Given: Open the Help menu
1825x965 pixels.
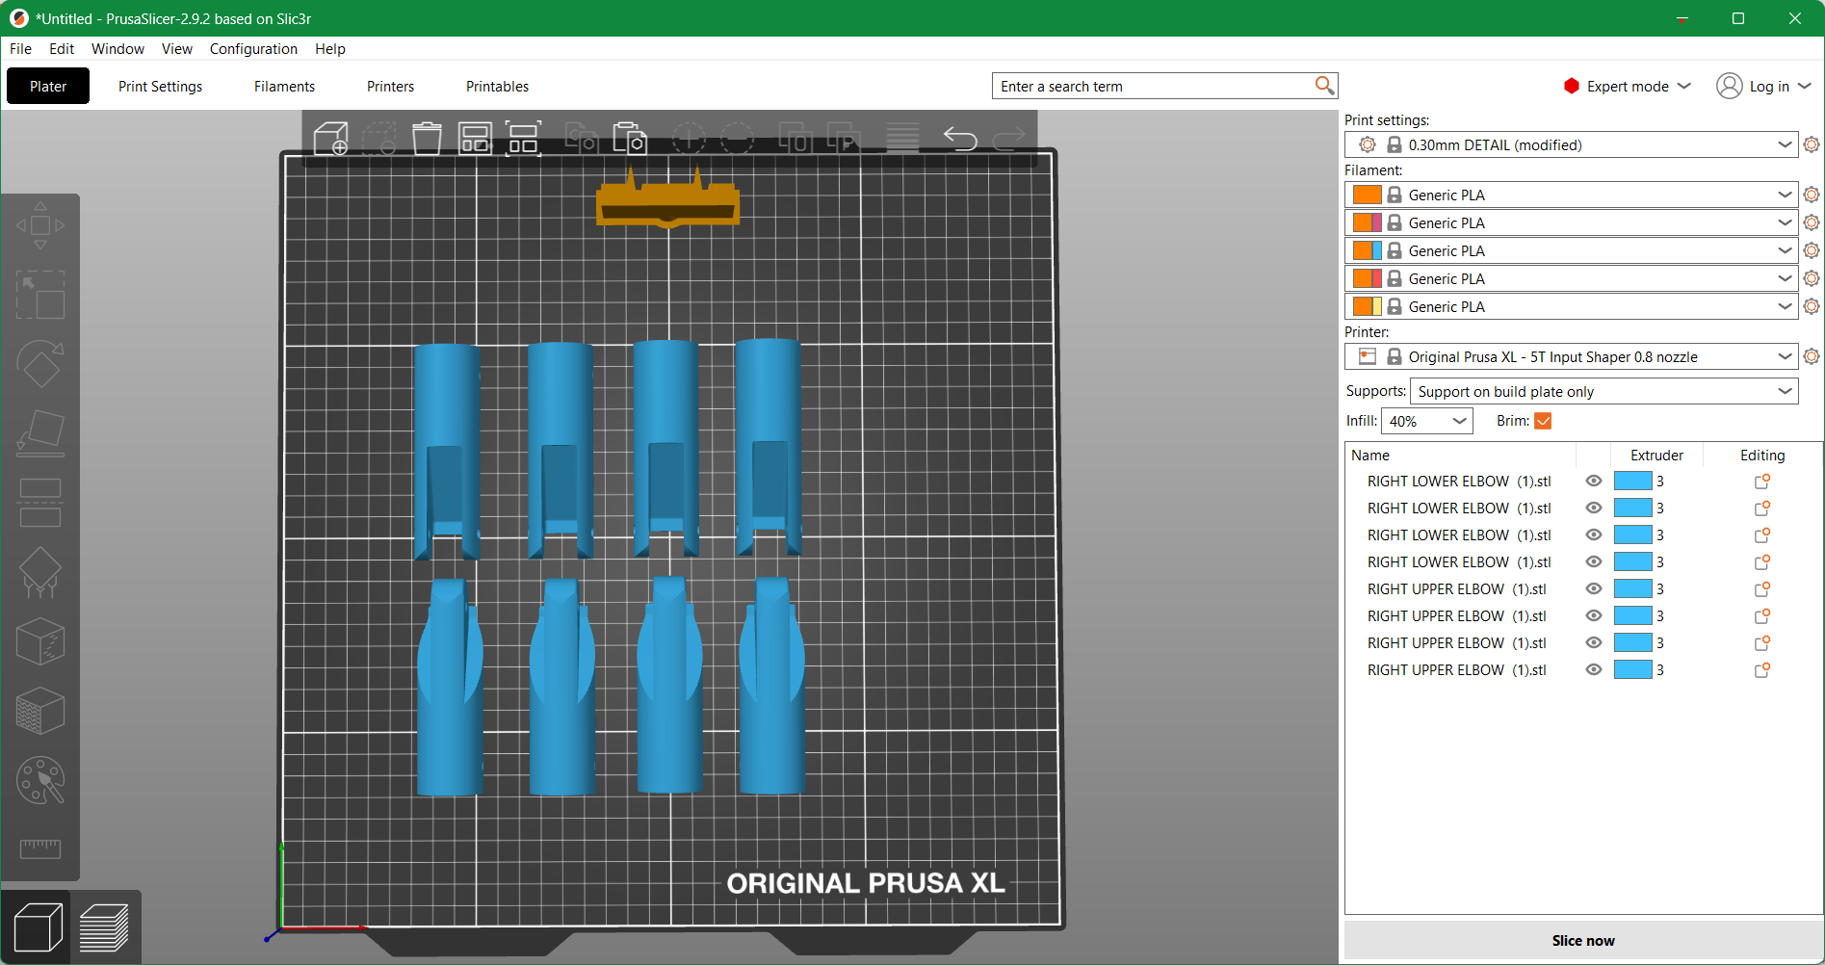Looking at the screenshot, I should [329, 49].
